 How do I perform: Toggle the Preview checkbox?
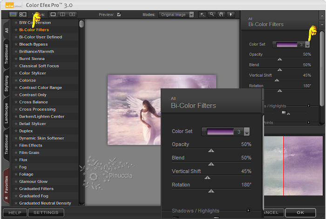(119, 14)
